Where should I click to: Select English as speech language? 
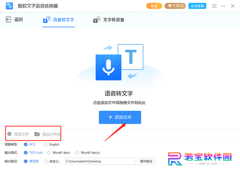[x=52, y=144]
